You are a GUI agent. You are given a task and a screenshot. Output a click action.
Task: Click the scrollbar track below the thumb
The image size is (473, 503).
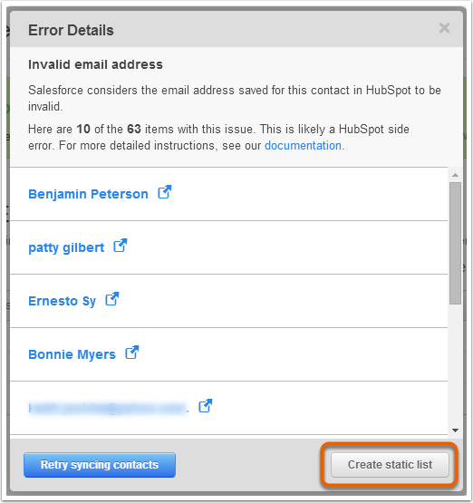pos(455,365)
